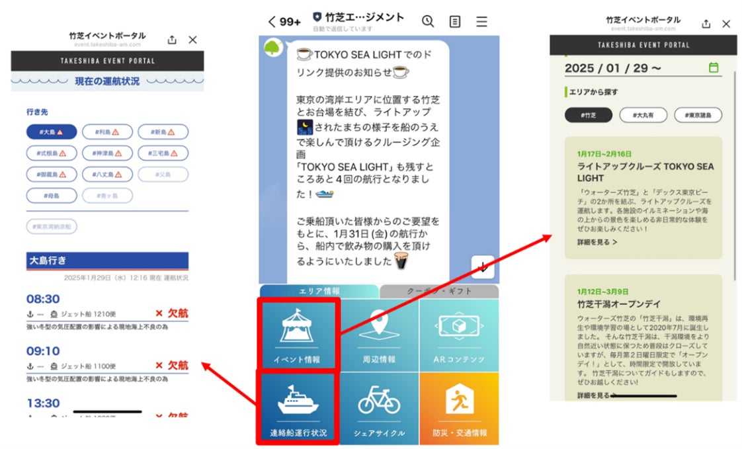Open the 竹芝干潟オープンデイ card title
The width and height of the screenshot is (742, 449).
[618, 304]
